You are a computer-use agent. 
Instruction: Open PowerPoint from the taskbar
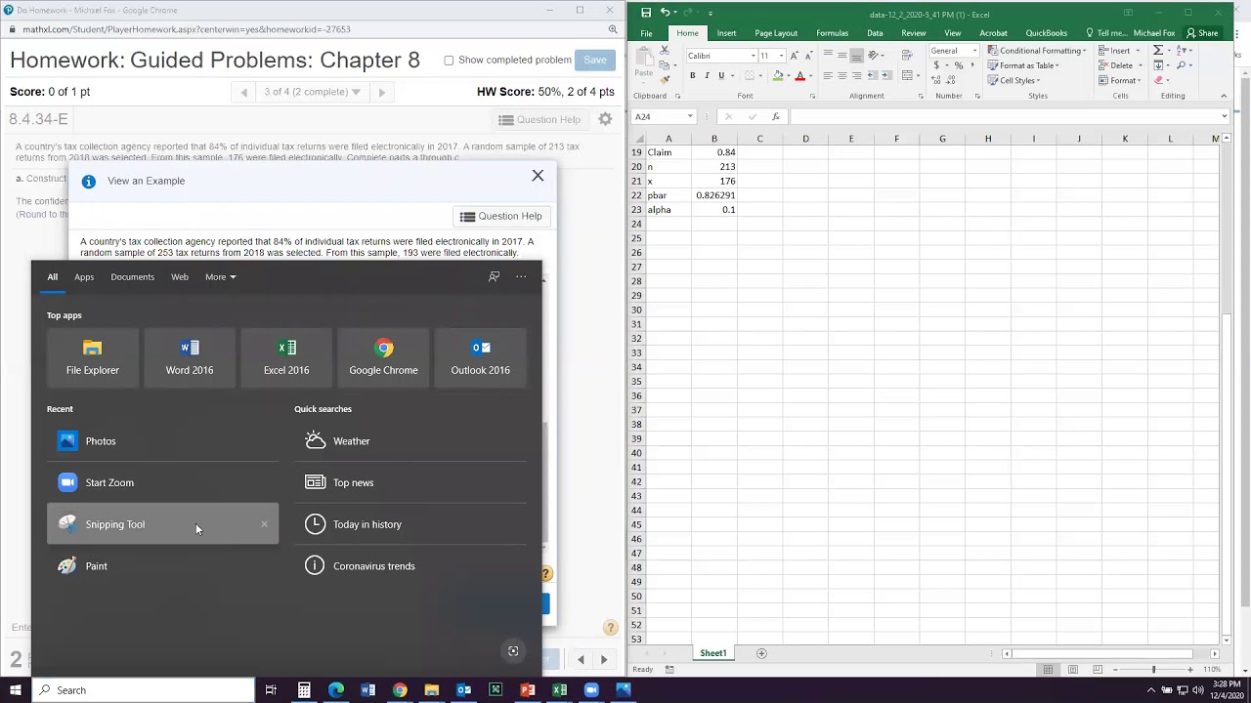528,690
